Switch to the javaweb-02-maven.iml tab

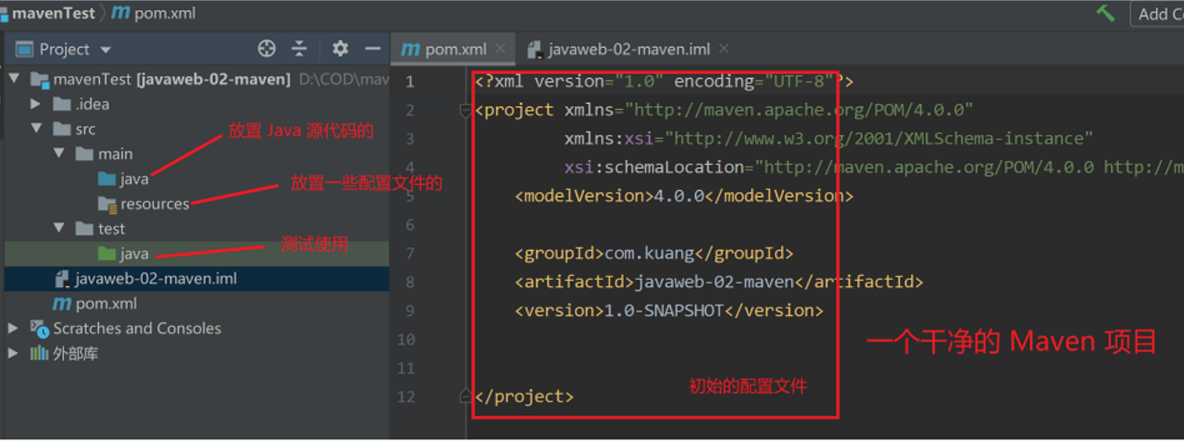(629, 49)
